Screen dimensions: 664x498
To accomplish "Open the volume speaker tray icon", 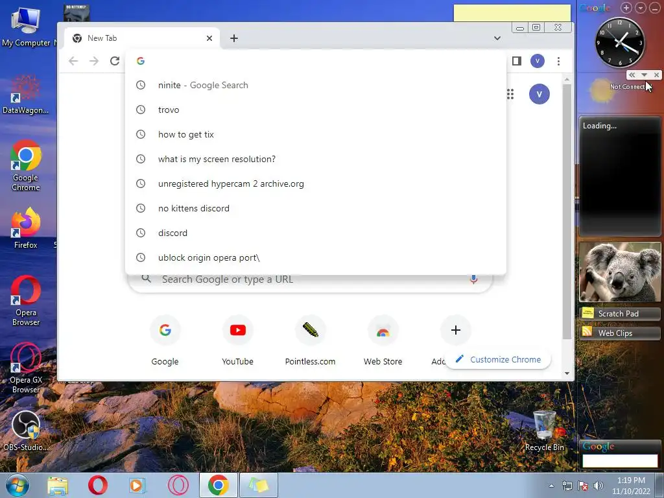I will click(599, 486).
